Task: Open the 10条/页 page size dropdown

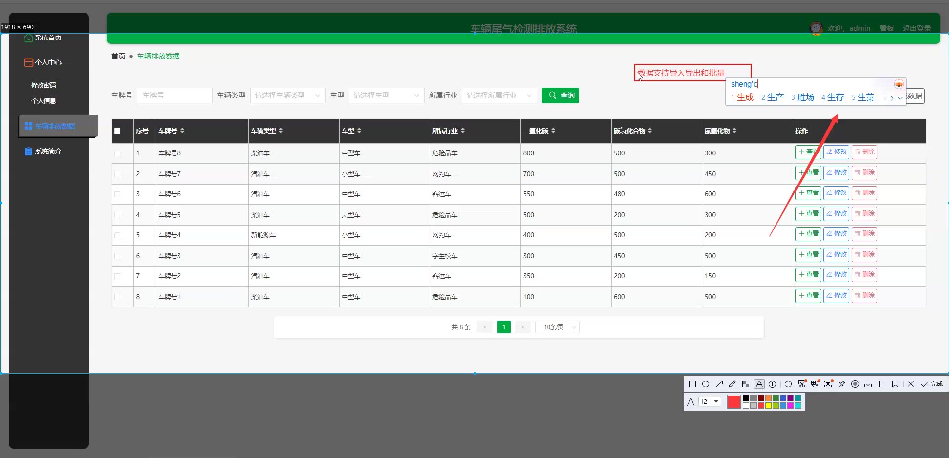Action: 558,327
